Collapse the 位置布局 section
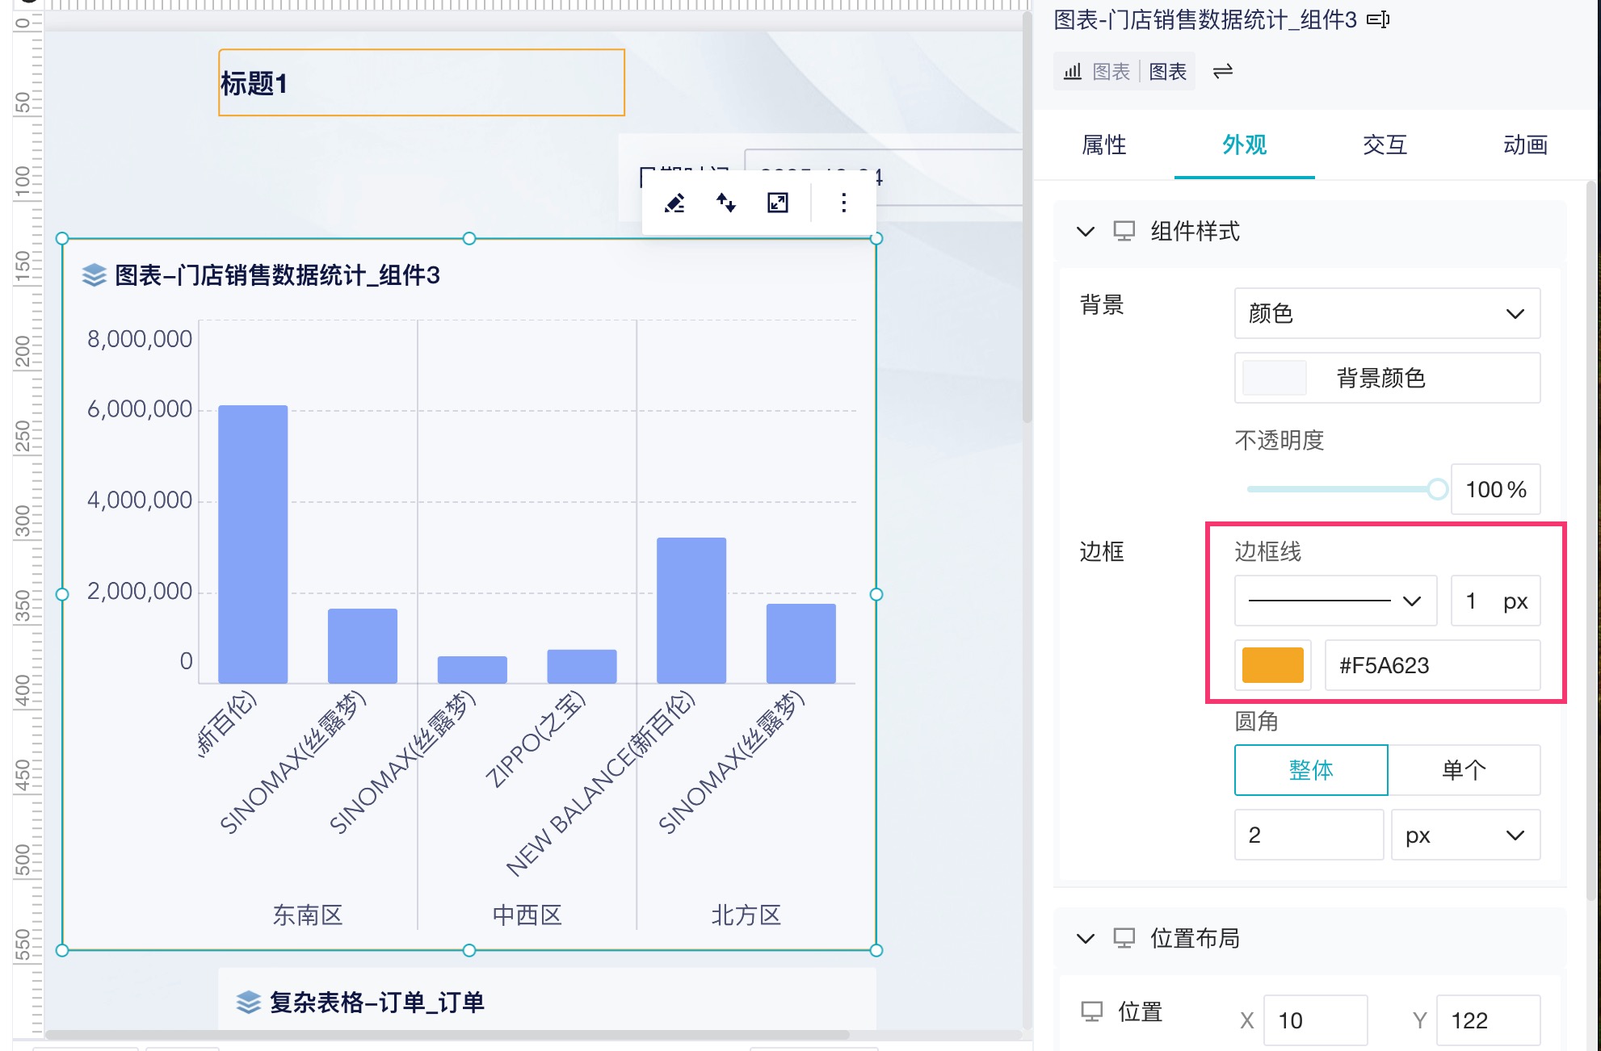Screen dimensions: 1601x1051 coord(1086,938)
